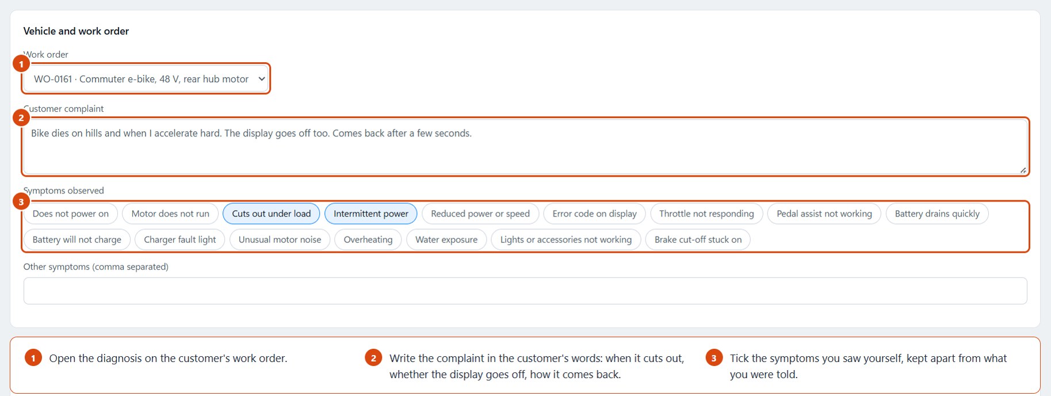
Task: Select the 'Pedal assist not working' symptom
Action: (x=824, y=214)
